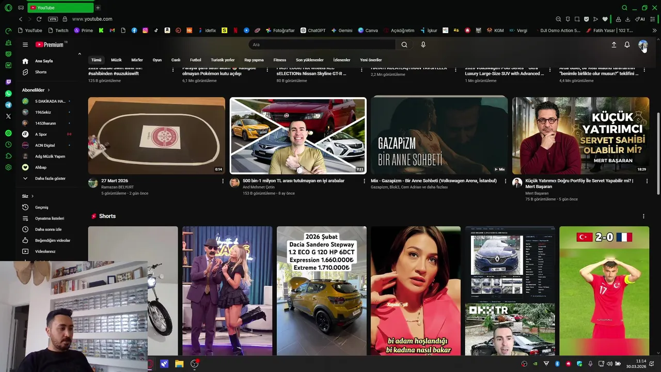Expand the Siz section chevron

pyautogui.click(x=32, y=196)
